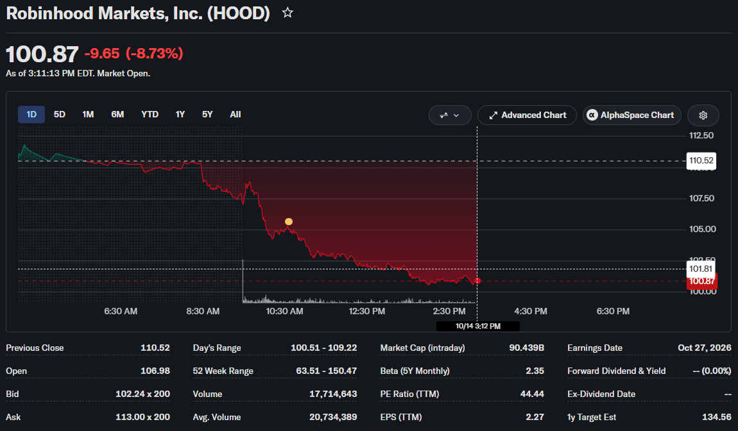Click the Ex-Dividend Date label
The width and height of the screenshot is (738, 431).
coord(601,394)
